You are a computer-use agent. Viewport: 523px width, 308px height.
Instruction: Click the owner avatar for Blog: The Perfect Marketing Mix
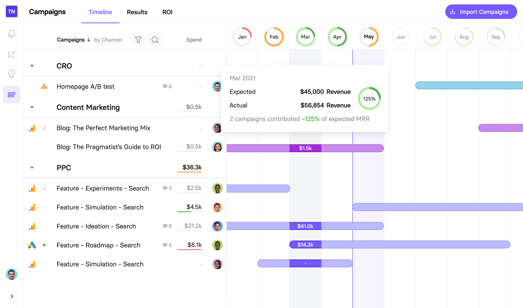pos(217,128)
